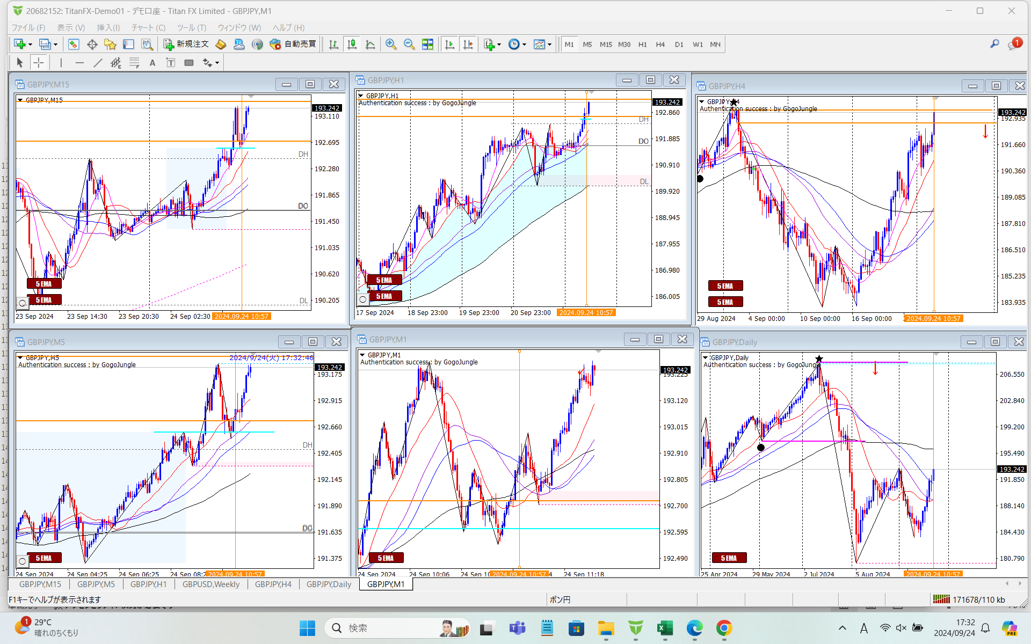This screenshot has width=1031, height=644.
Task: Toggle the chart shift button
Action: 468,45
